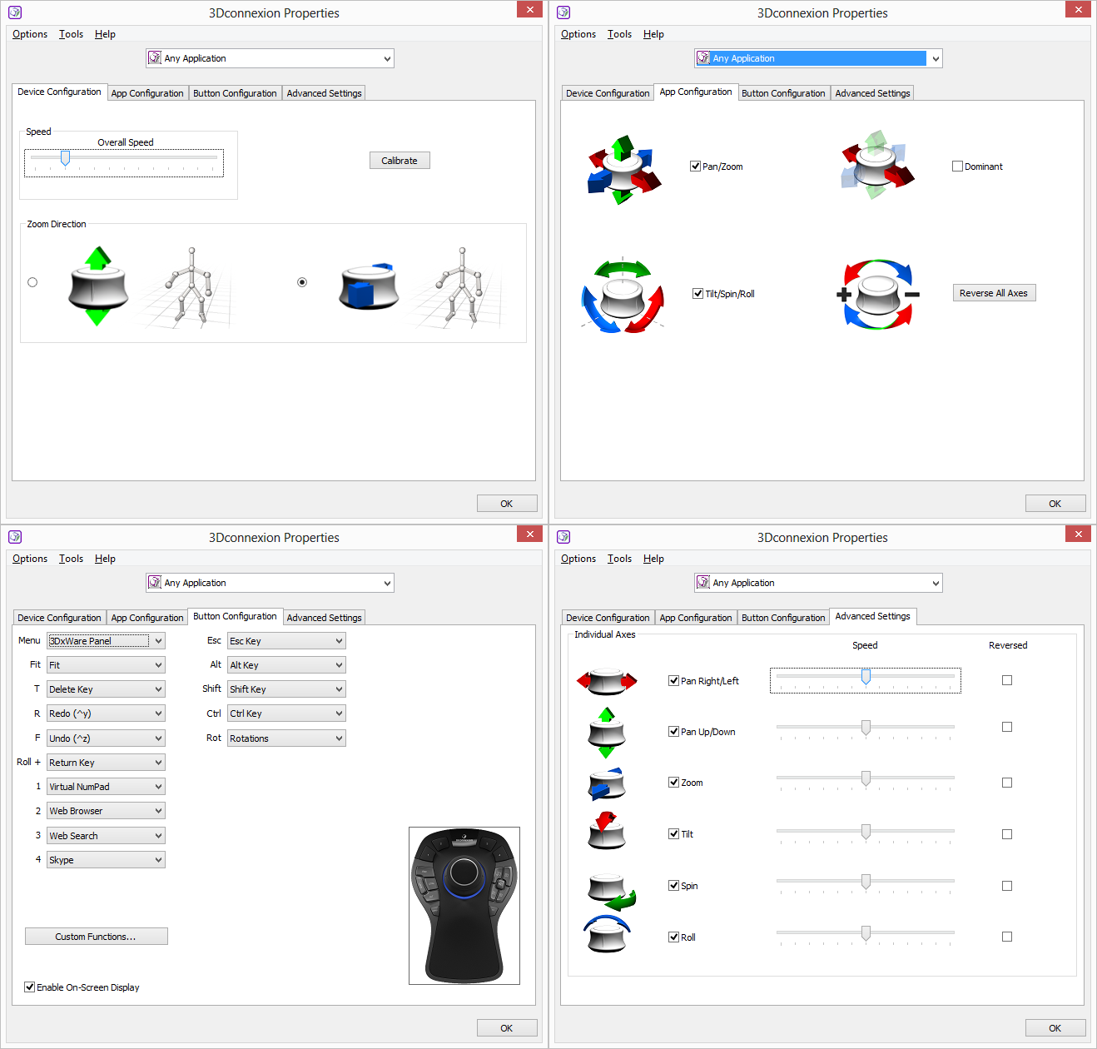Click the Calibrate button

pyautogui.click(x=400, y=161)
